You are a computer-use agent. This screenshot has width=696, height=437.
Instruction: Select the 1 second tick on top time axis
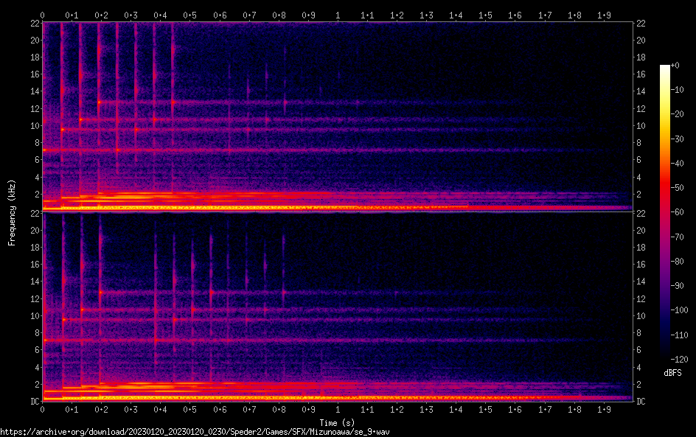[x=338, y=15]
